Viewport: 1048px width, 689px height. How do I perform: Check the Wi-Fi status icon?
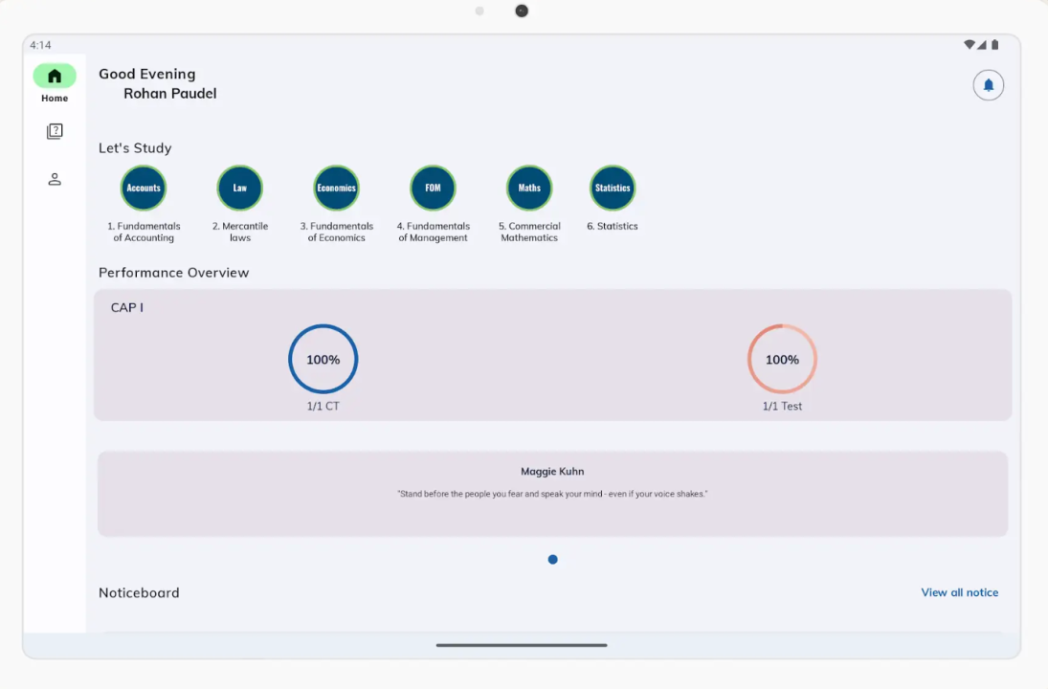tap(969, 45)
